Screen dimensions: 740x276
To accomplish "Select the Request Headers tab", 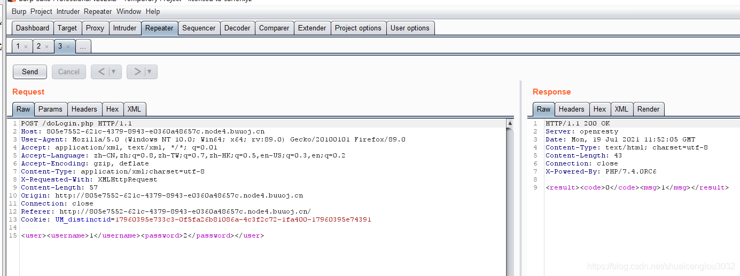I will click(x=84, y=109).
